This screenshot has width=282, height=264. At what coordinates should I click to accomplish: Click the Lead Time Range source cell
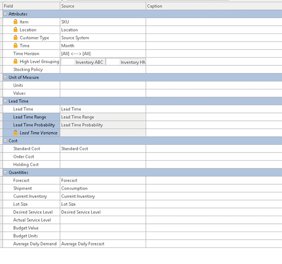click(x=103, y=117)
